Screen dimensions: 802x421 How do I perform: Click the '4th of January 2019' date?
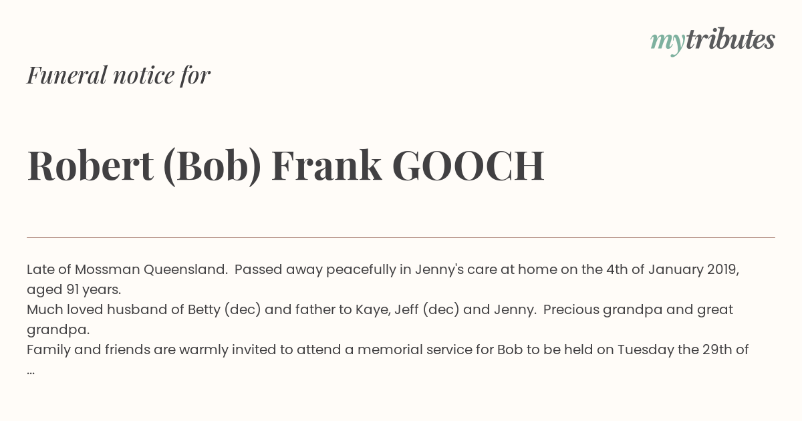coord(672,270)
